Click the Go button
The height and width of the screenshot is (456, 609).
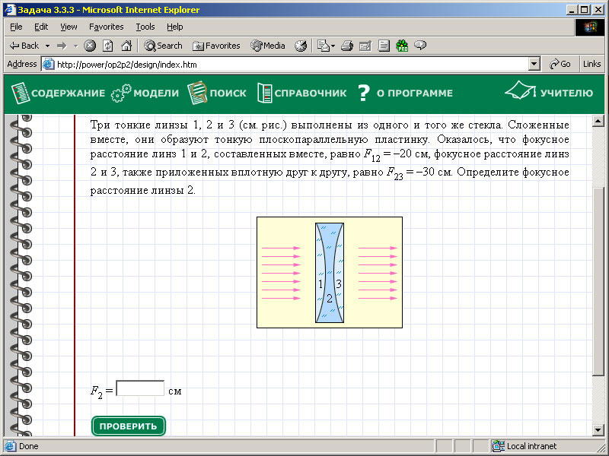point(560,65)
